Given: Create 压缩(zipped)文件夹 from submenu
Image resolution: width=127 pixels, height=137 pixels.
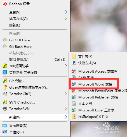Looking at the screenshot, I should point(93,117).
